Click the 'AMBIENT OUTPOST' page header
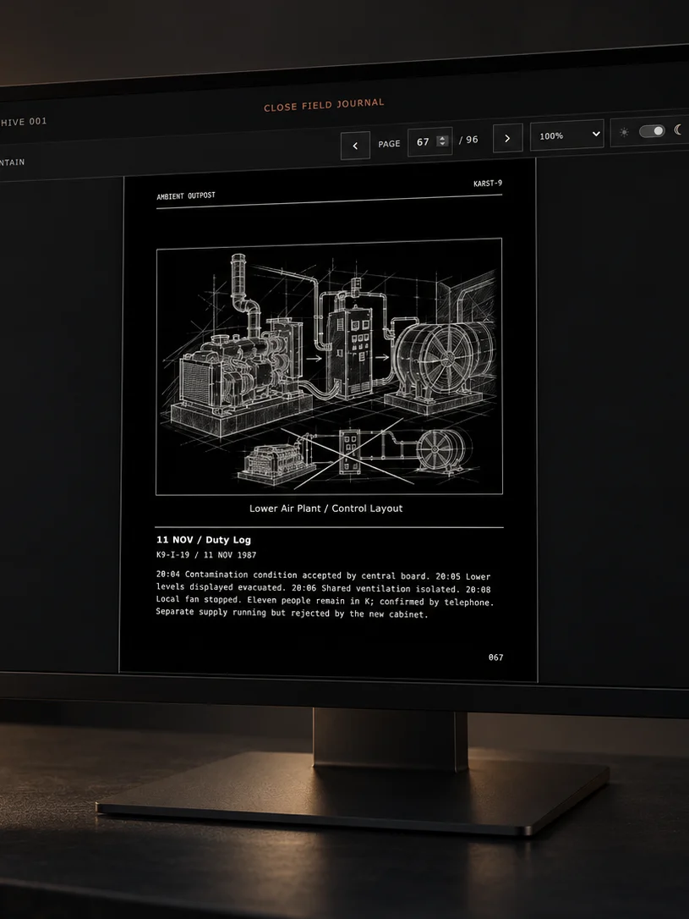 [186, 195]
